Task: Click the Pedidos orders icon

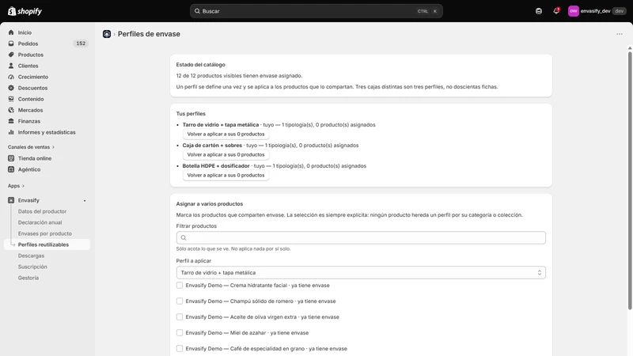Action: click(x=11, y=44)
